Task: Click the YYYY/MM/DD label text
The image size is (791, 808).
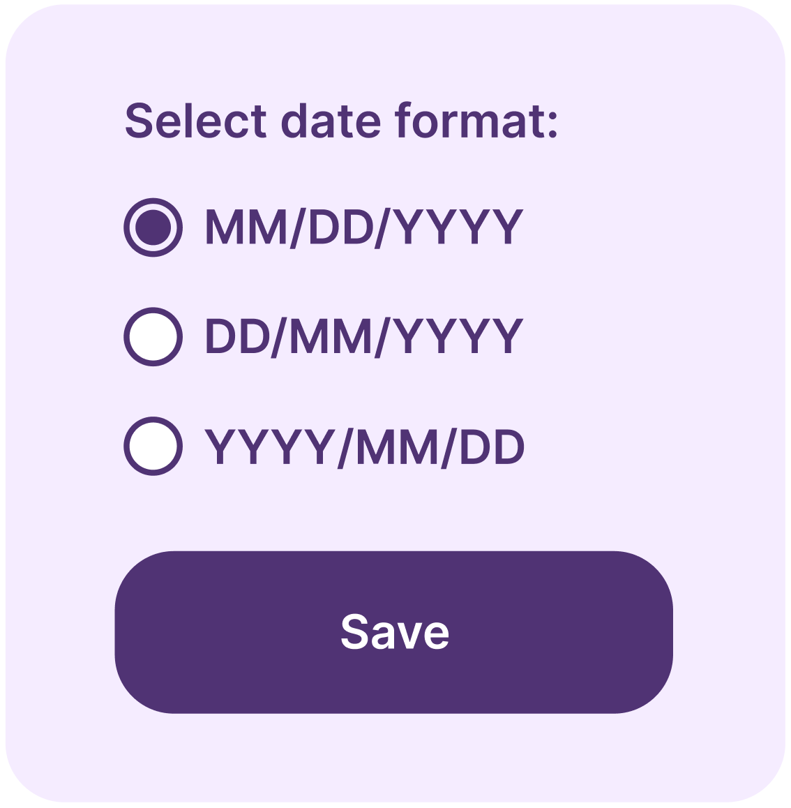Action: 365,447
